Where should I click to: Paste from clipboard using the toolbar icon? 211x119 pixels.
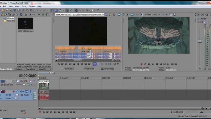31,10
